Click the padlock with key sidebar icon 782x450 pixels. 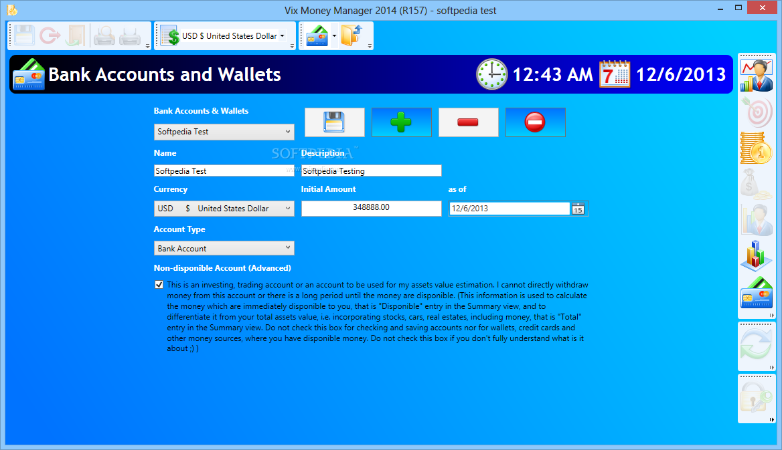coord(756,397)
